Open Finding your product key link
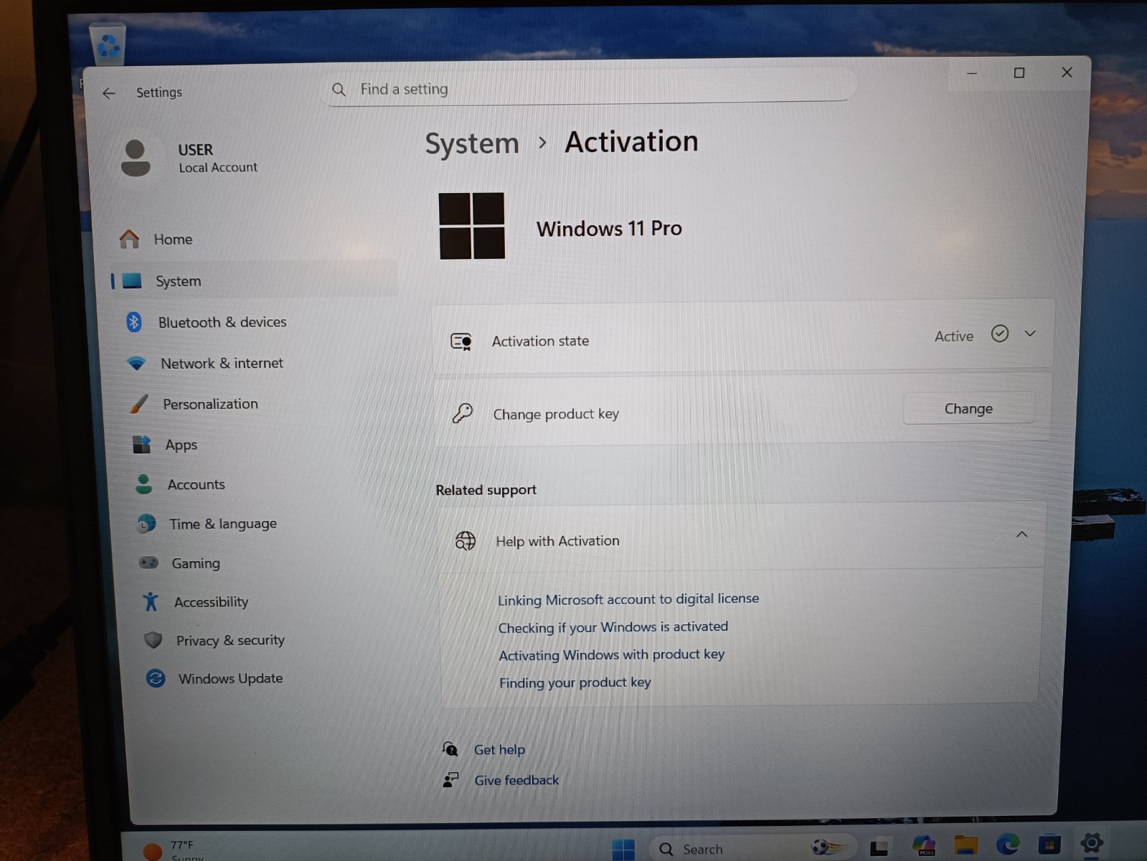Screen dimensions: 1147x861 (575, 682)
